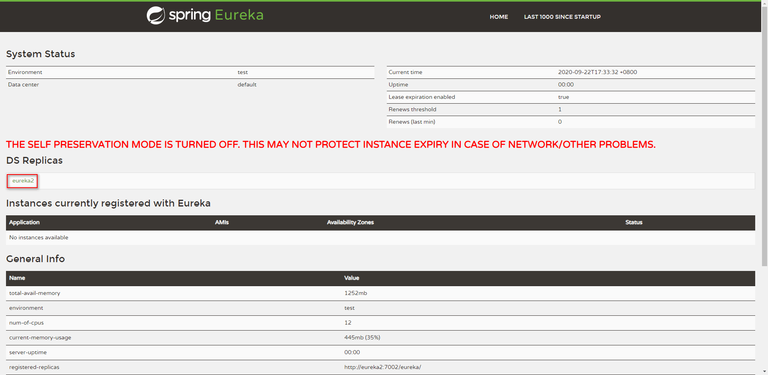Viewport: 768px width, 375px height.
Task: Click the "Availability Zones" column header
Action: tap(350, 223)
